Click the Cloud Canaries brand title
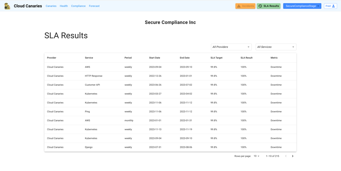 (28, 6)
